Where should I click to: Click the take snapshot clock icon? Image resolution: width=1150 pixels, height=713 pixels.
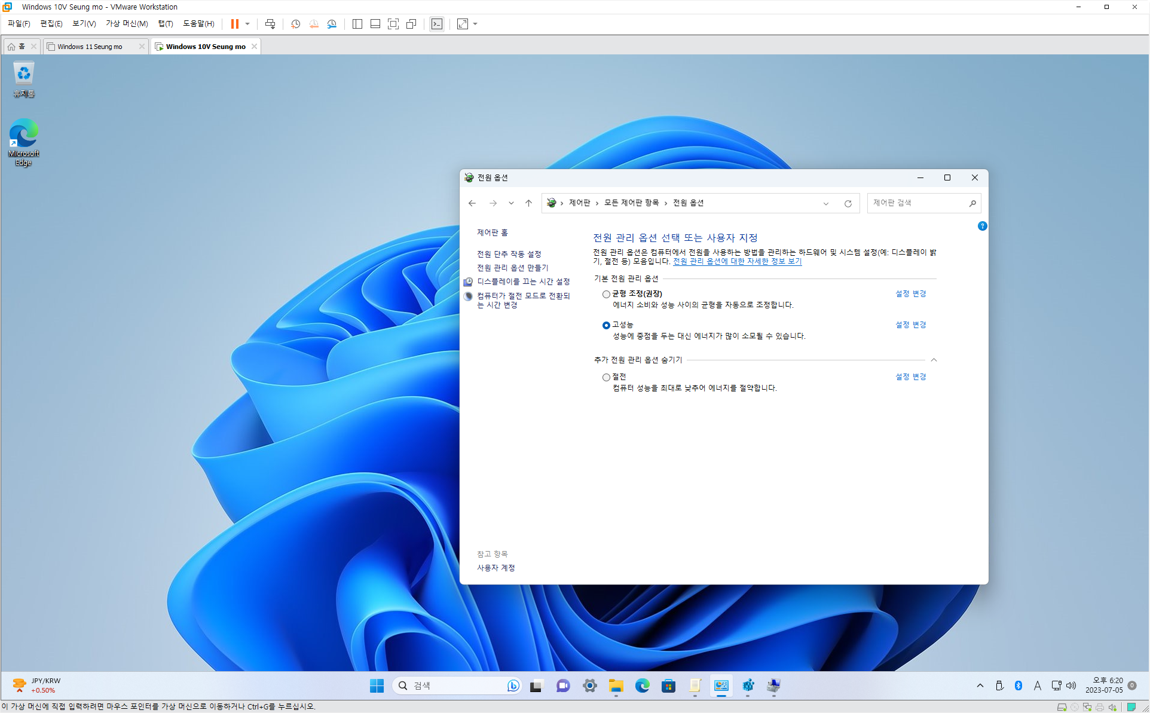(295, 24)
